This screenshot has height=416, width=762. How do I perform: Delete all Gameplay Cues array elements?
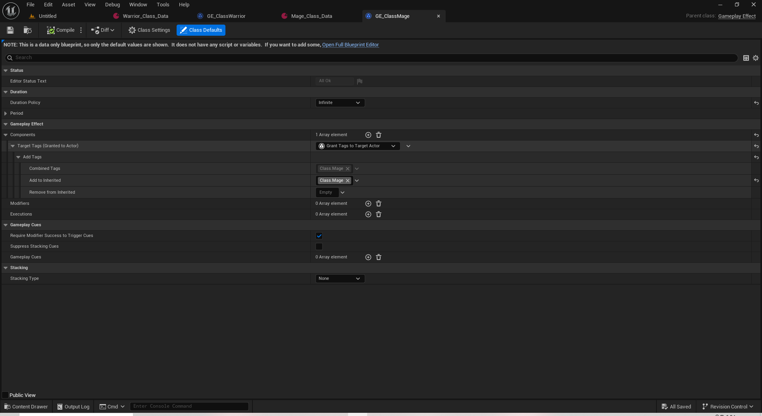tap(378, 257)
